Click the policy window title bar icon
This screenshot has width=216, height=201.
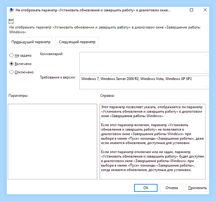11,10
